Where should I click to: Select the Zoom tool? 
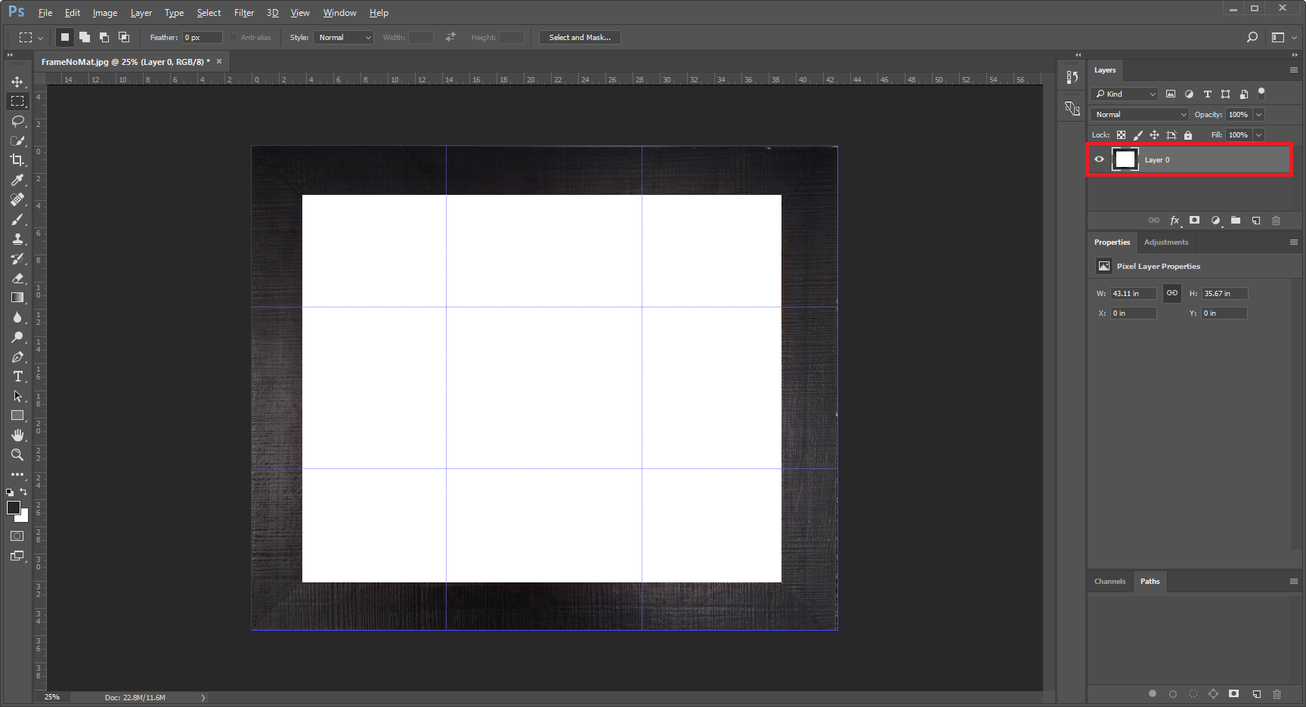pyautogui.click(x=17, y=455)
